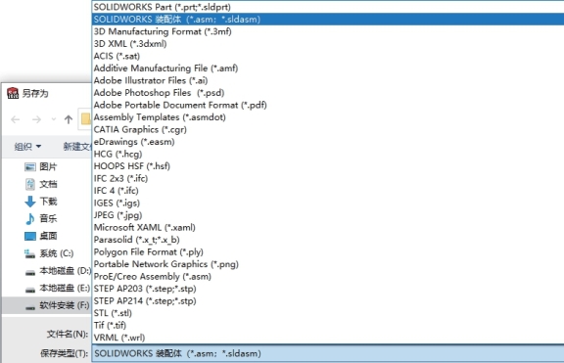Choose ACIS (*.sat) file type
This screenshot has width=564, height=363.
[328, 56]
